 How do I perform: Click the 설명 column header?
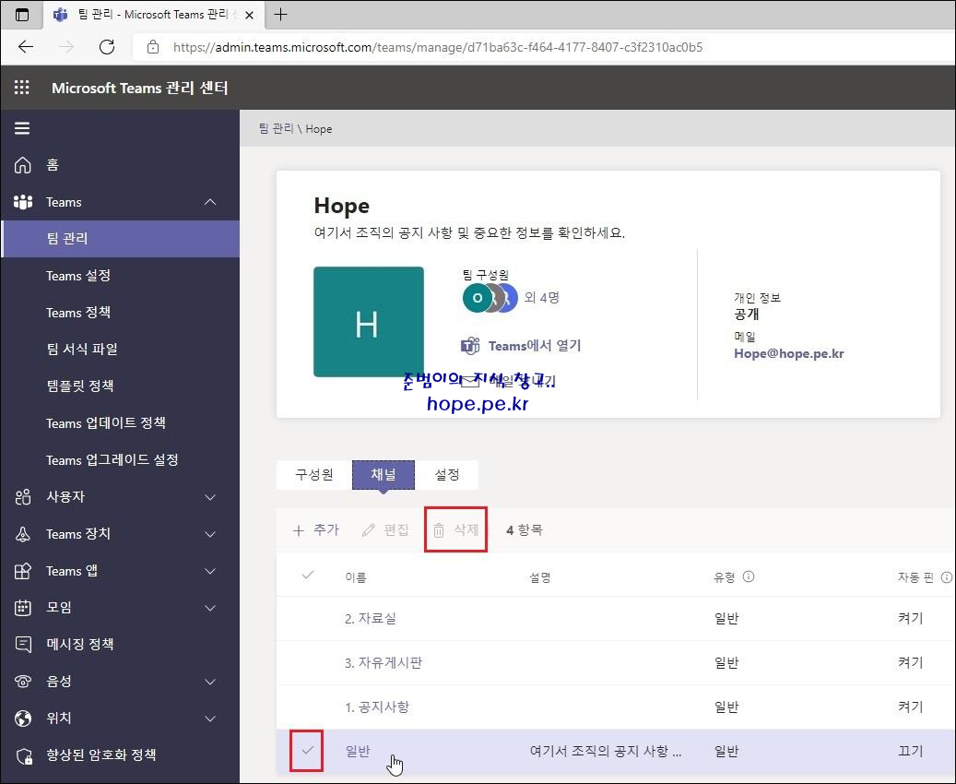539,577
